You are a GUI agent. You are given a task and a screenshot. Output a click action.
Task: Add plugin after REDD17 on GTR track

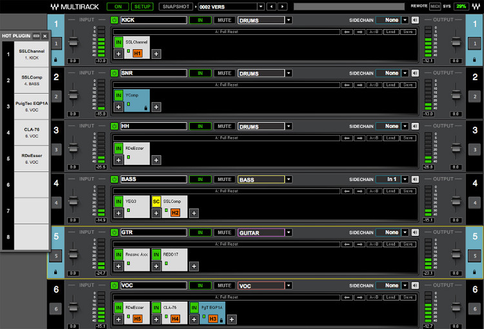click(194, 266)
